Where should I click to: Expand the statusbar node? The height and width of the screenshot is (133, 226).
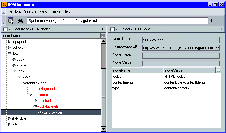9,118
